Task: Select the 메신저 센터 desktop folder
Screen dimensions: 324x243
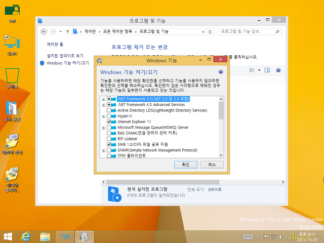Action: 12,144
